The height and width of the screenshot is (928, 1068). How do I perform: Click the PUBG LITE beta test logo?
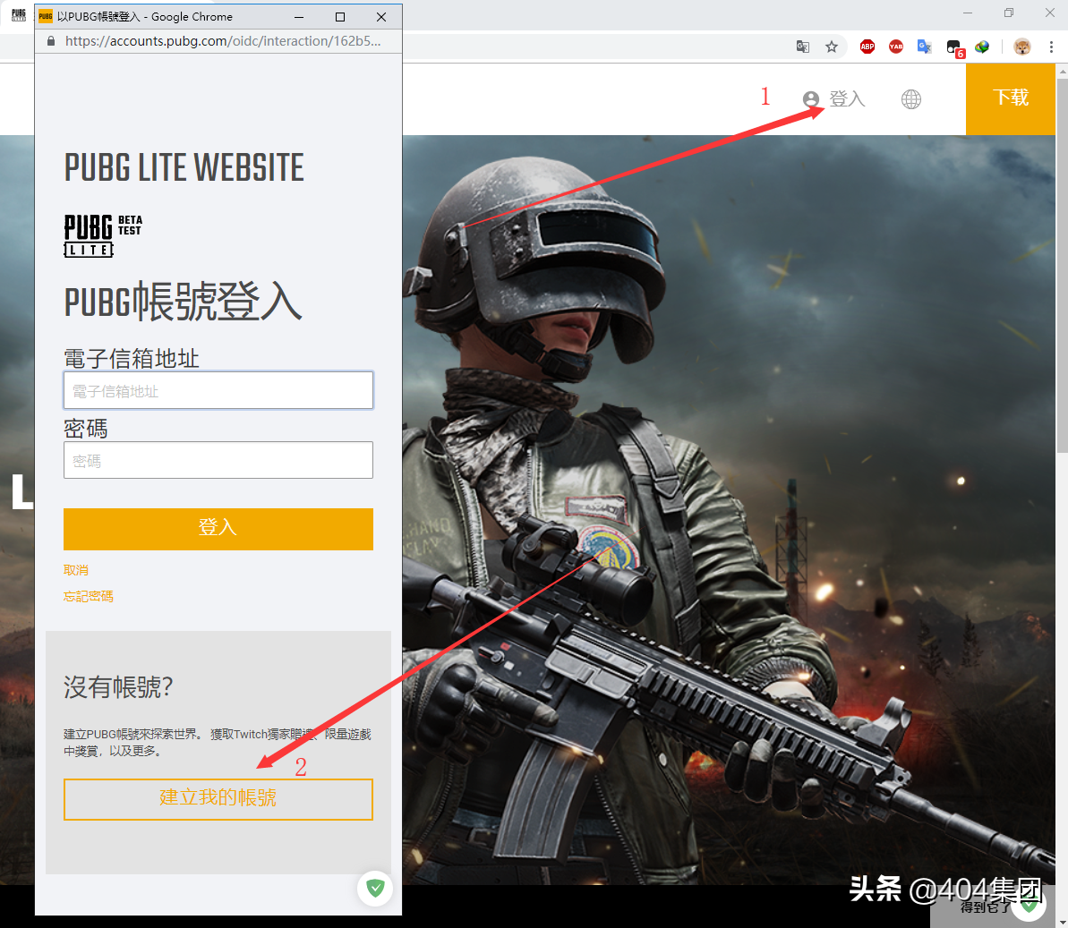click(103, 235)
